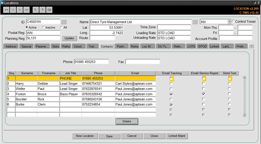
Task: Click the contacts Phone field 01695 455253
Action: coord(91,62)
